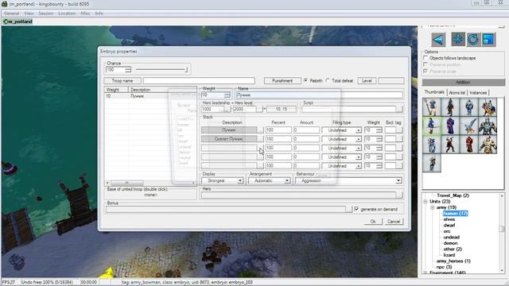Click Percent field in first stack row
This screenshot has width=509, height=286.
[x=278, y=130]
